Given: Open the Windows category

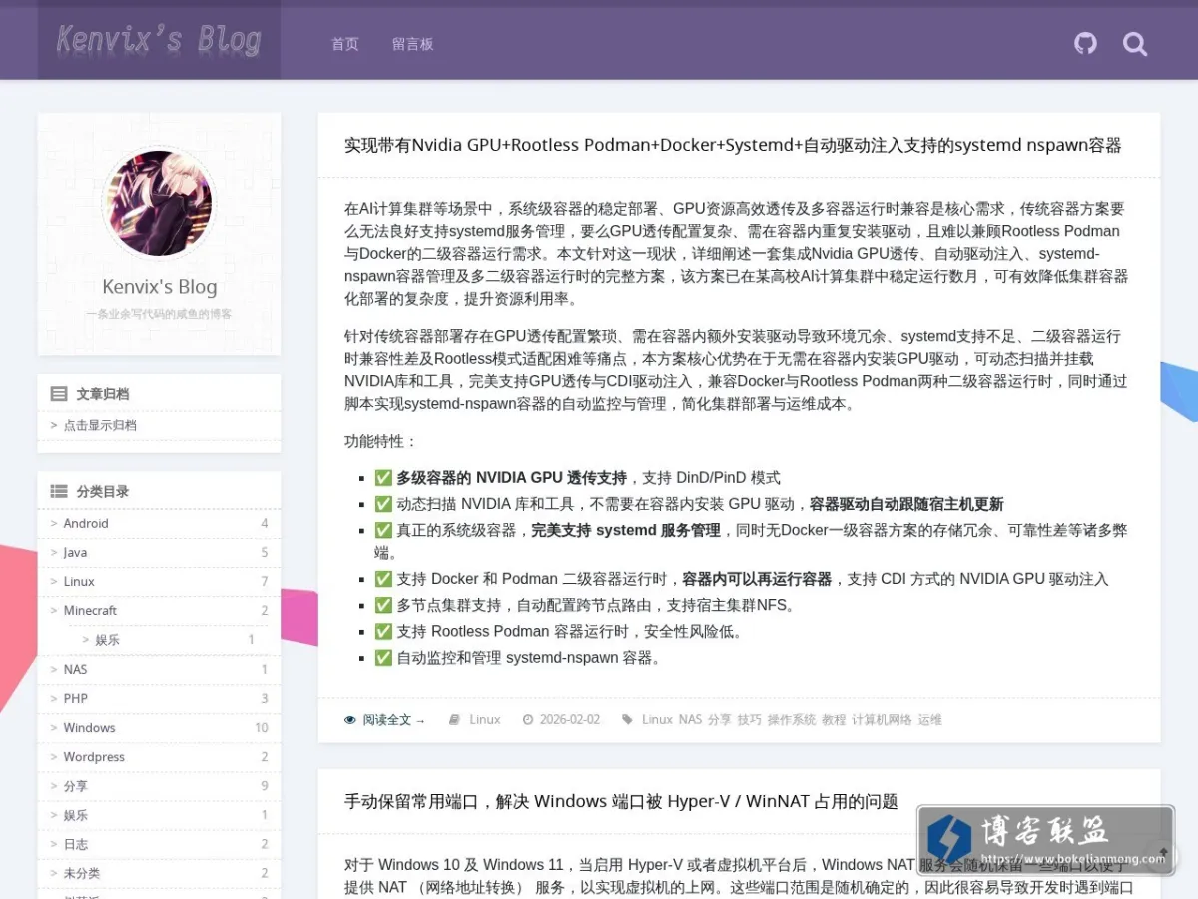Looking at the screenshot, I should pyautogui.click(x=89, y=727).
